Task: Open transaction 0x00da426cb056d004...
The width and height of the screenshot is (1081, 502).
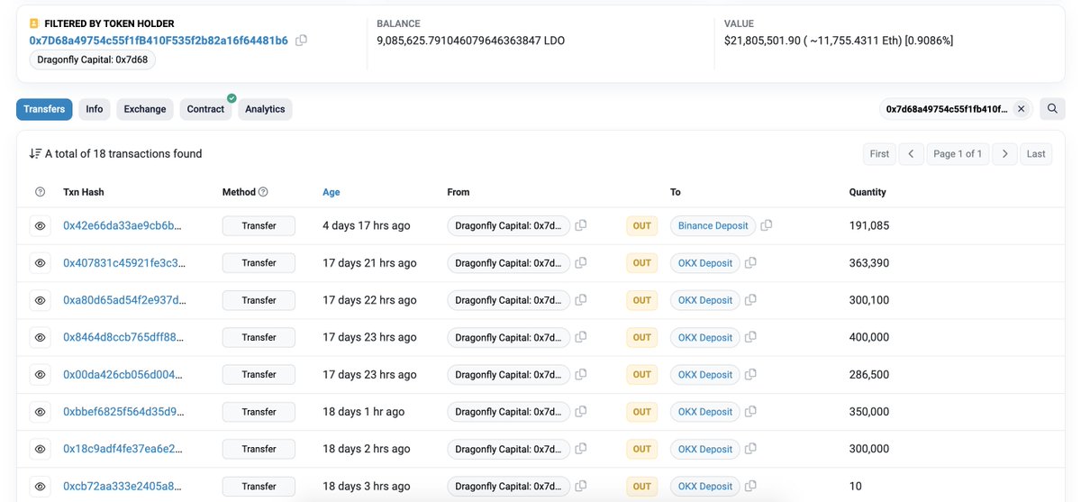Action: click(x=123, y=374)
